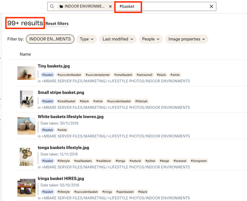Open White baskets lifestyle lowres.jpg
The width and height of the screenshot is (247, 201).
point(71,117)
